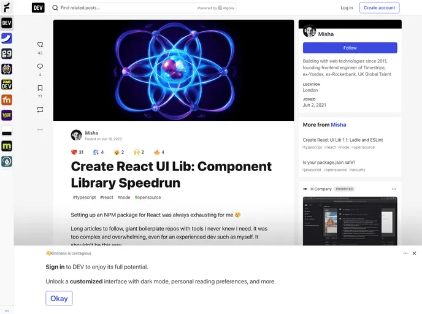Image resolution: width=422 pixels, height=314 pixels.
Task: Jump to comments via speech bubble icon
Action: pyautogui.click(x=40, y=66)
